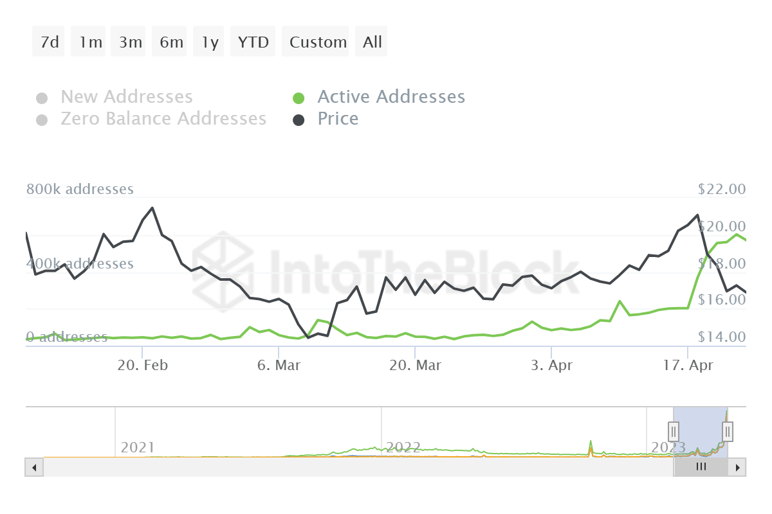The height and width of the screenshot is (514, 772).
Task: Switch chart range to 1m
Action: click(x=90, y=42)
